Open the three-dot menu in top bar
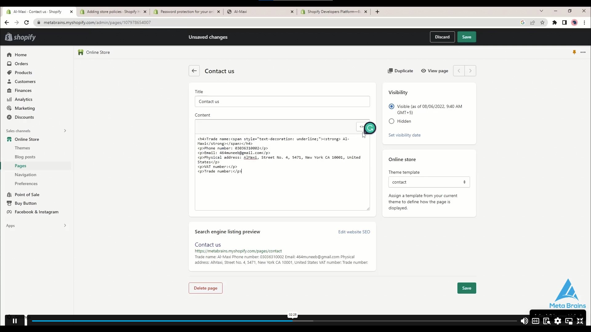 click(583, 52)
